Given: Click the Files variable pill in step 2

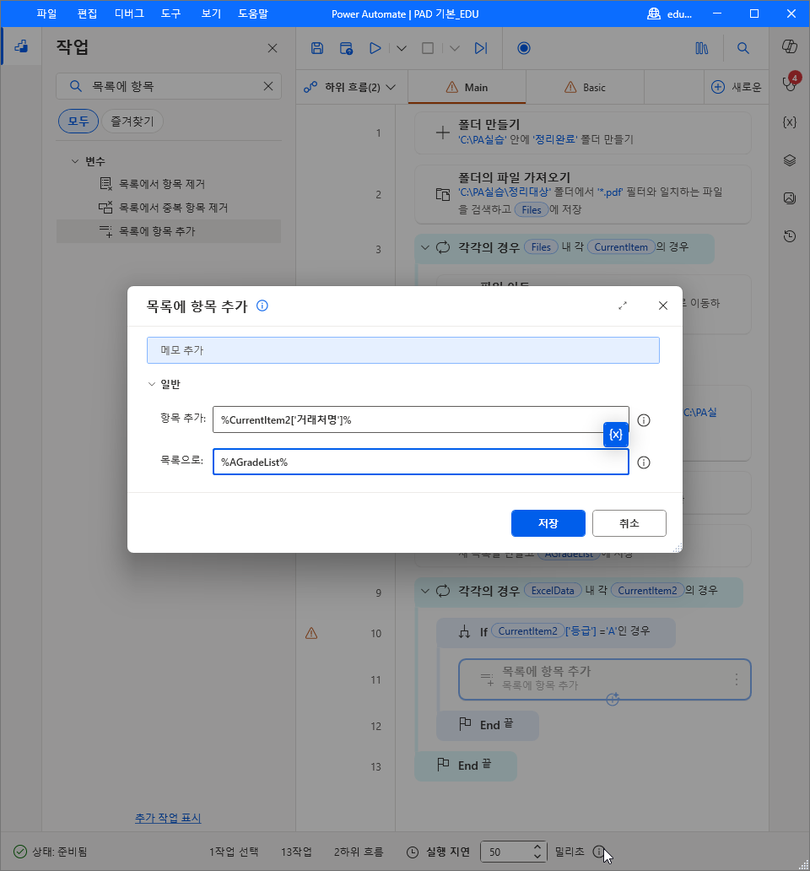Looking at the screenshot, I should click(532, 209).
